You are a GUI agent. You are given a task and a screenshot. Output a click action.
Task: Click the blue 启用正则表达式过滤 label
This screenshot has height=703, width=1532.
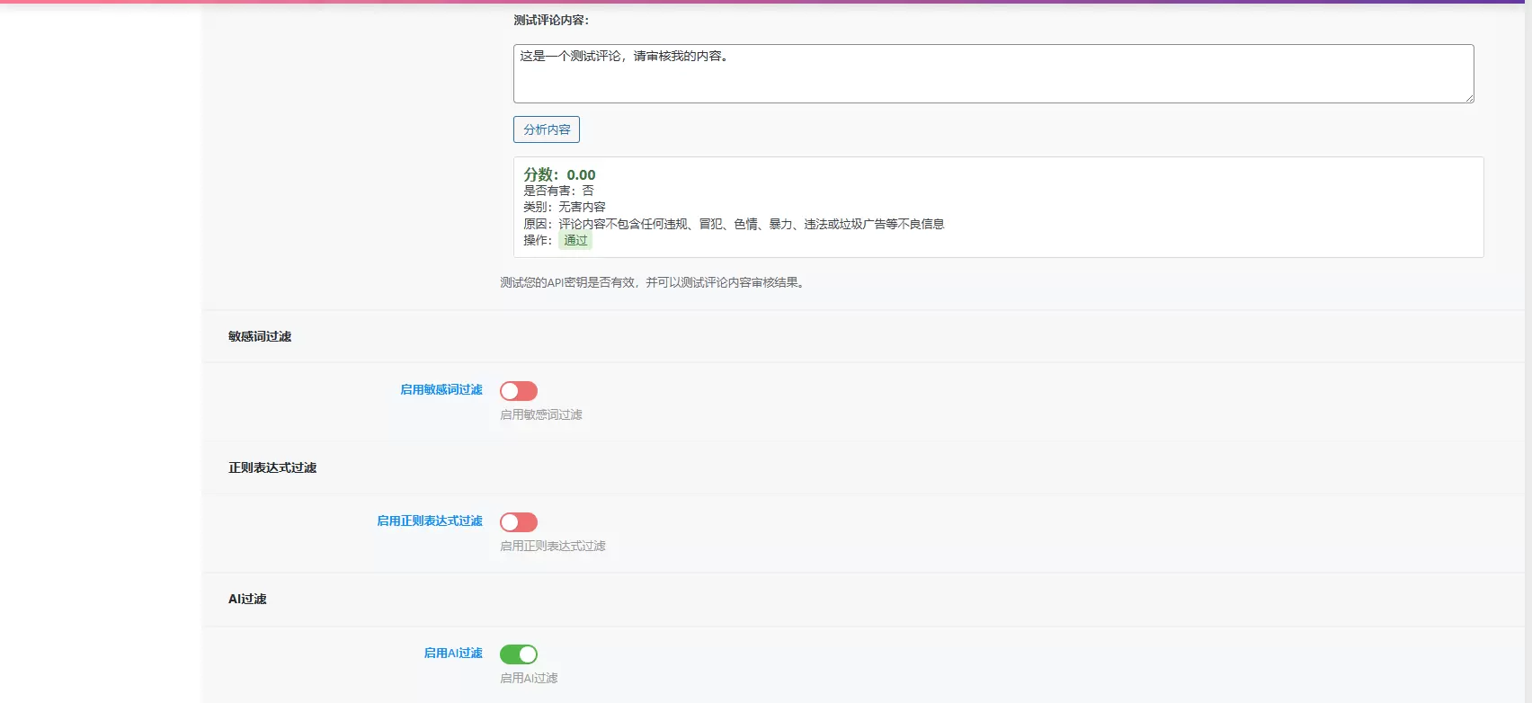coord(430,521)
